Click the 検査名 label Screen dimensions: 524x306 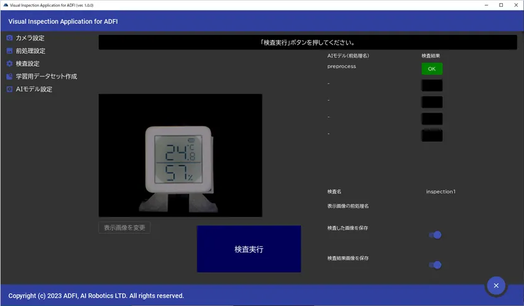click(x=334, y=191)
